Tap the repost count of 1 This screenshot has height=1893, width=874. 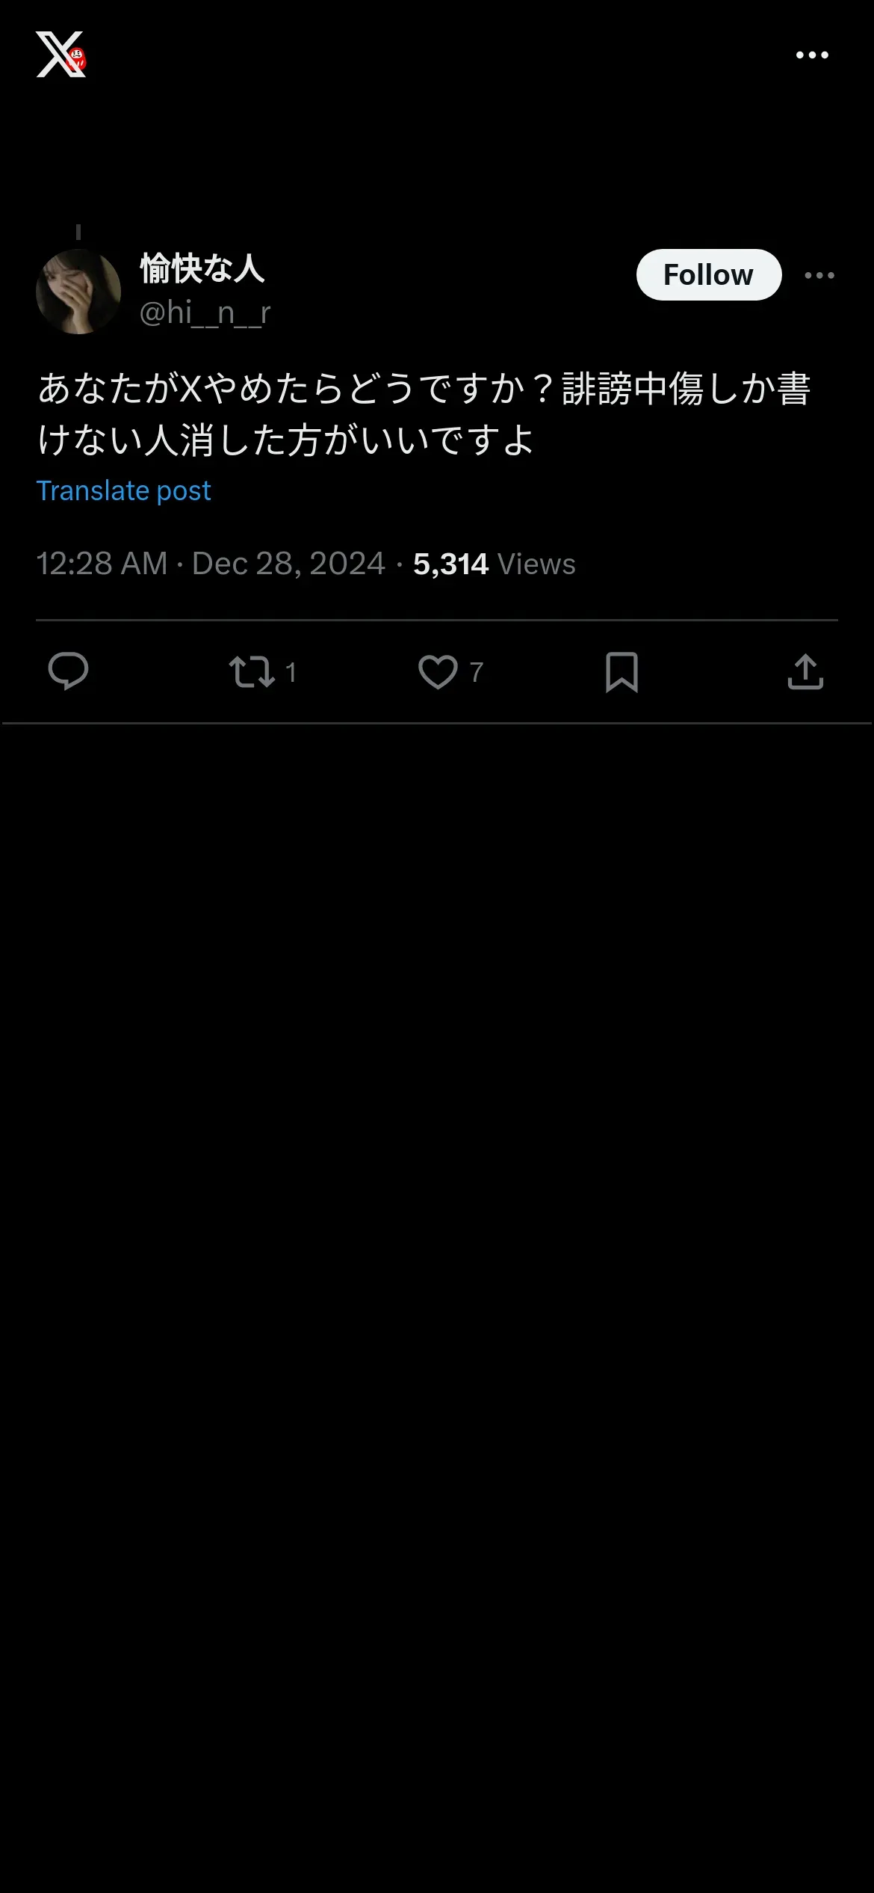[x=291, y=672]
